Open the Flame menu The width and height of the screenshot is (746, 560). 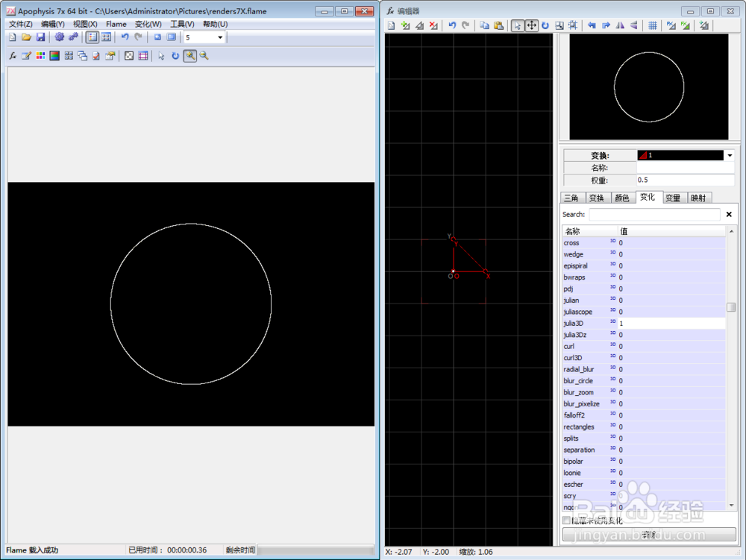point(116,24)
